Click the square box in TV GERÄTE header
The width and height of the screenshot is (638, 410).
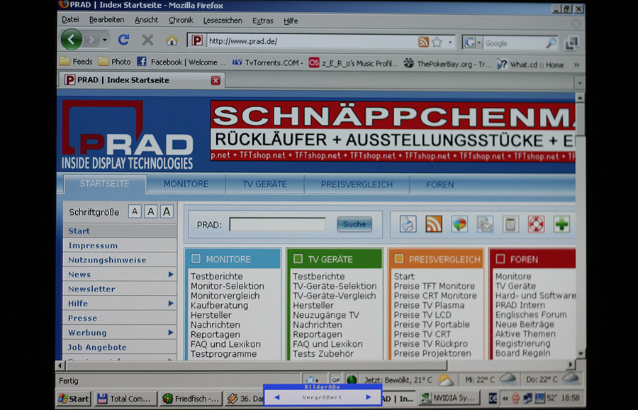click(298, 258)
